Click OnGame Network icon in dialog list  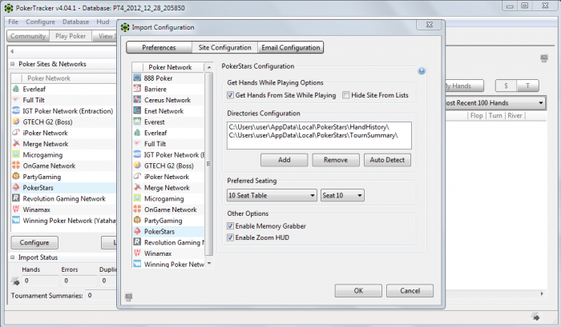tap(137, 209)
